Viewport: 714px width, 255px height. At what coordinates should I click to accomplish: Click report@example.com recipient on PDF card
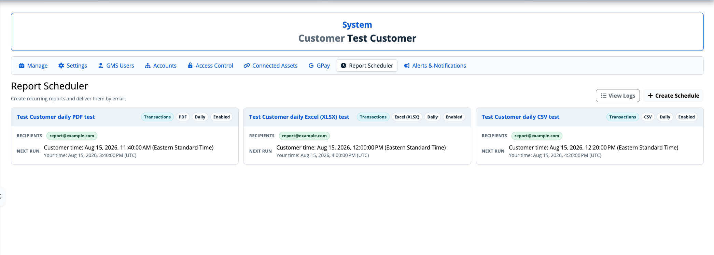[x=72, y=136]
